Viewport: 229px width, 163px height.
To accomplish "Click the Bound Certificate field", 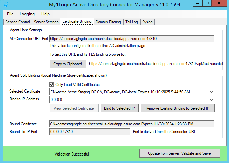I will coord(132,124).
